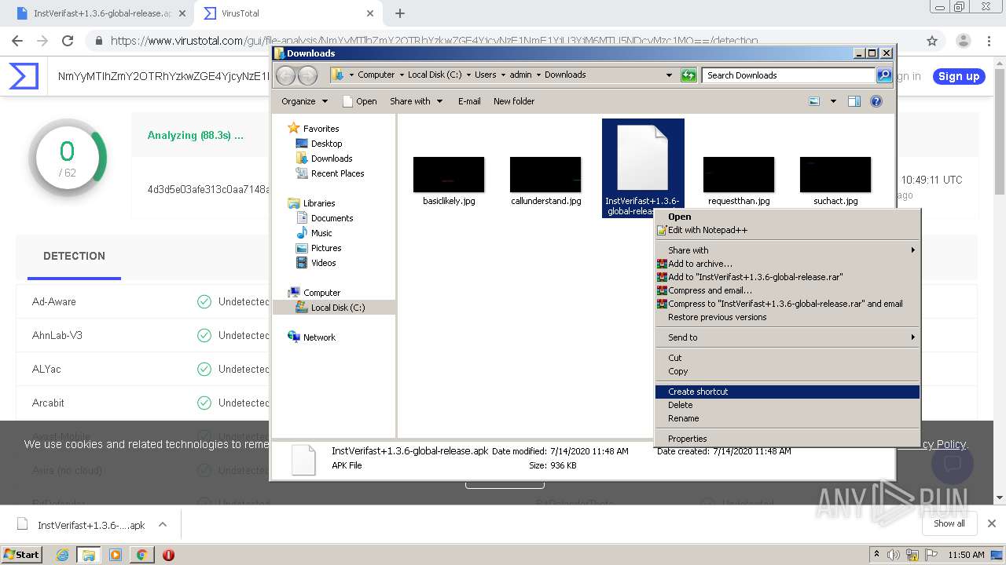This screenshot has height=565, width=1006.
Task: Expand Share with submenu in context menu
Action: point(787,250)
